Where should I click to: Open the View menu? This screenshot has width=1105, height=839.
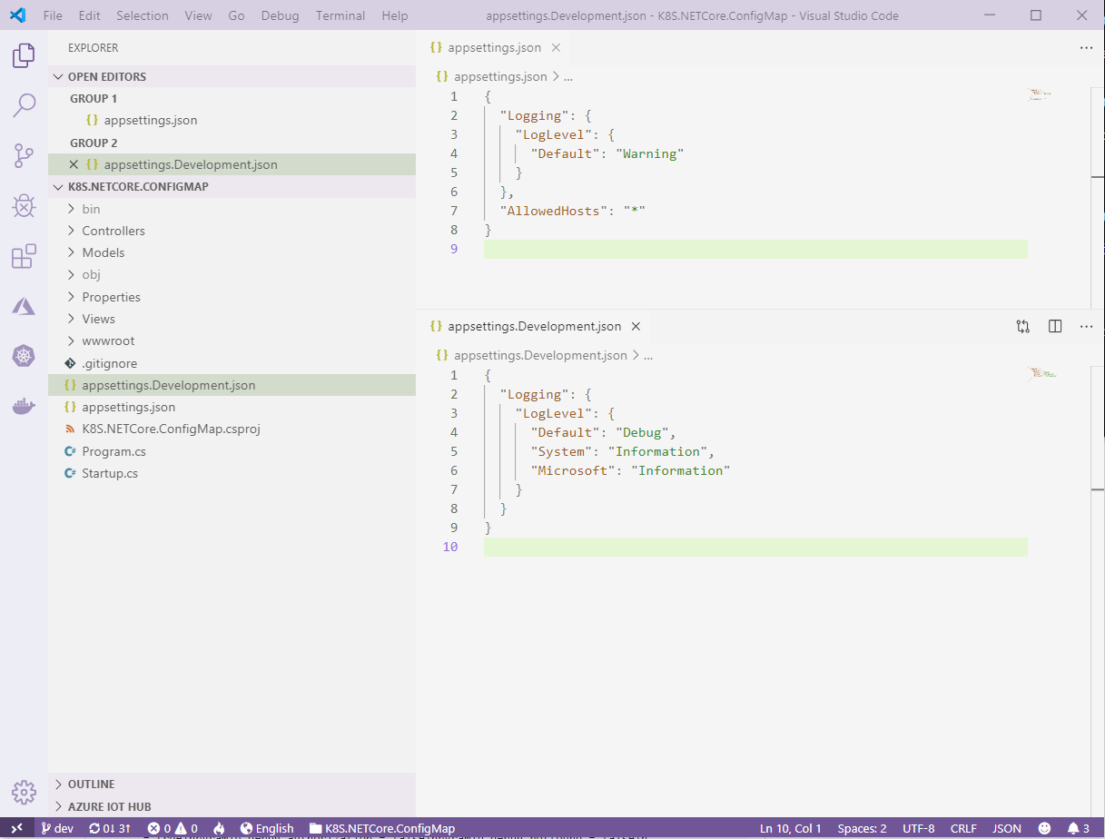198,15
